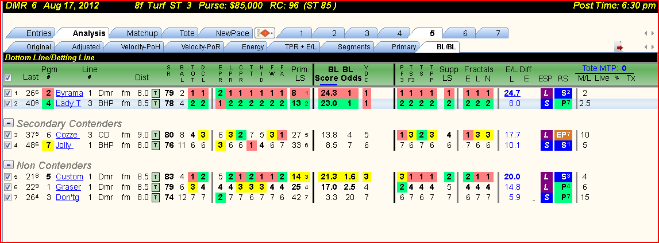Select race tab 1
The image size is (659, 243).
301,33
